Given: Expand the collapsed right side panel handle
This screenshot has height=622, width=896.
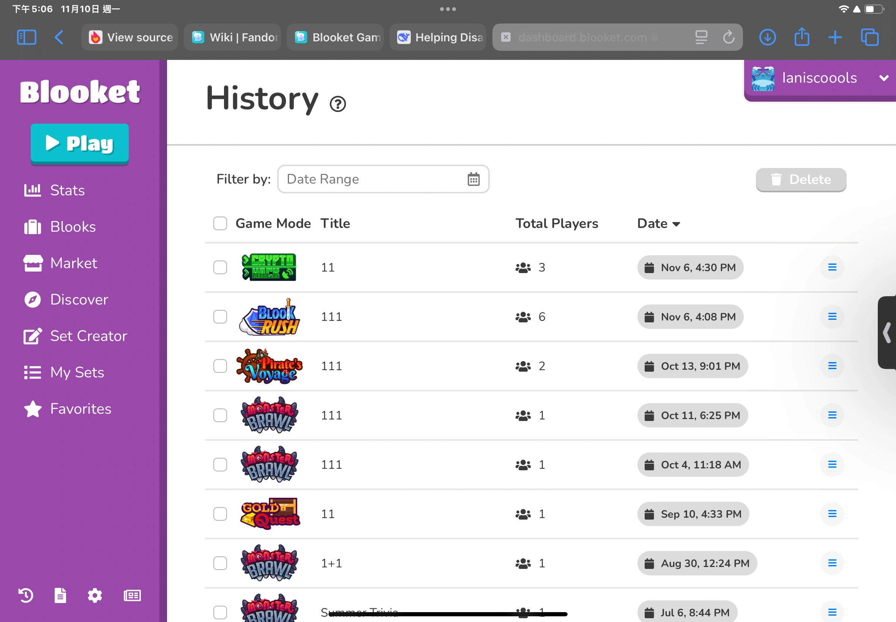Looking at the screenshot, I should pos(887,333).
